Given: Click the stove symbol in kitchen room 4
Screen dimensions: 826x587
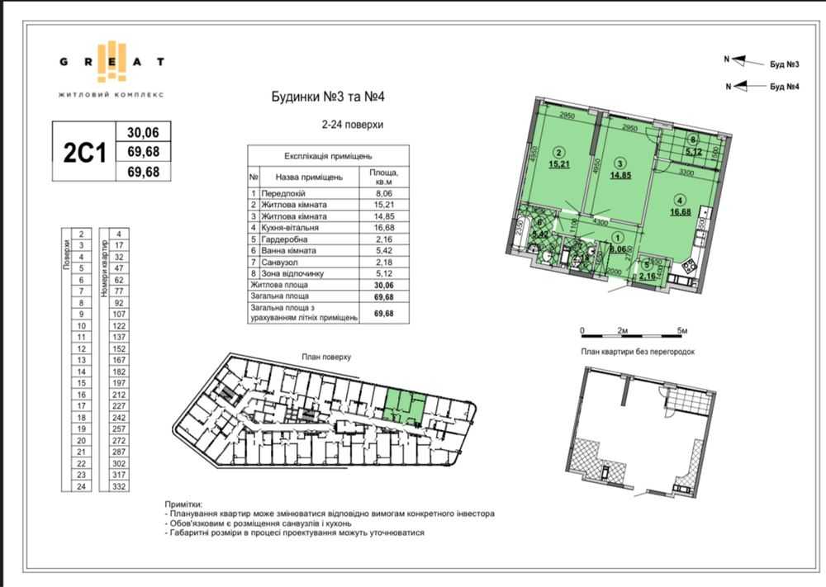Looking at the screenshot, I should [x=690, y=267].
